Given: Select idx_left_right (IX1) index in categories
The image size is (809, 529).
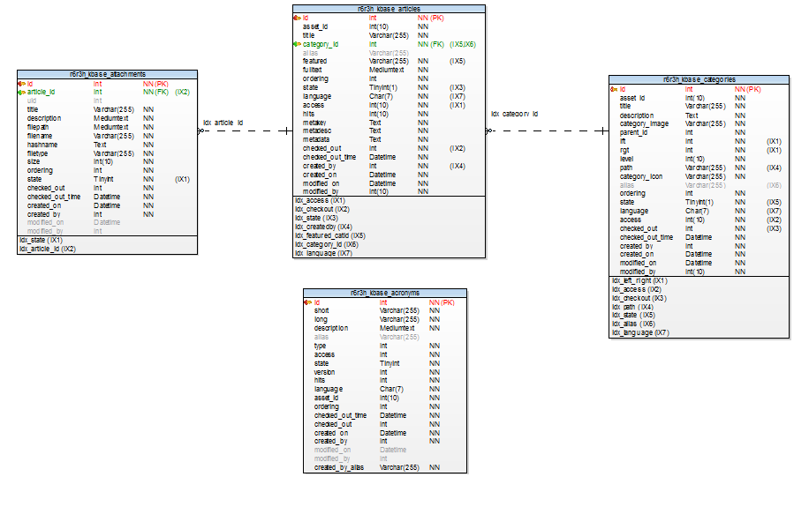Looking at the screenshot, I should (639, 281).
